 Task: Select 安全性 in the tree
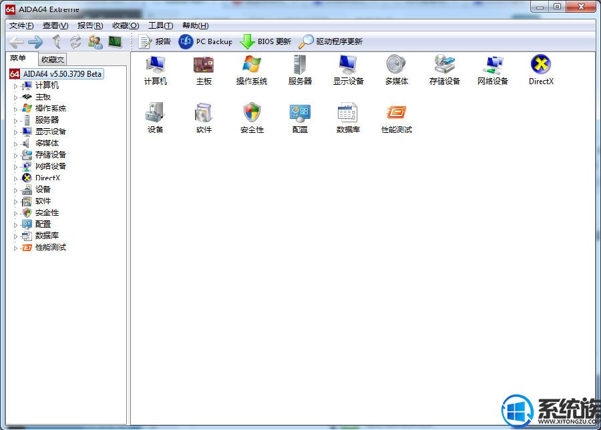pyautogui.click(x=47, y=213)
